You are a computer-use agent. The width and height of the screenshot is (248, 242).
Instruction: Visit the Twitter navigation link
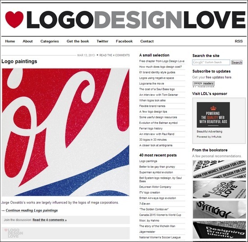tap(102, 41)
